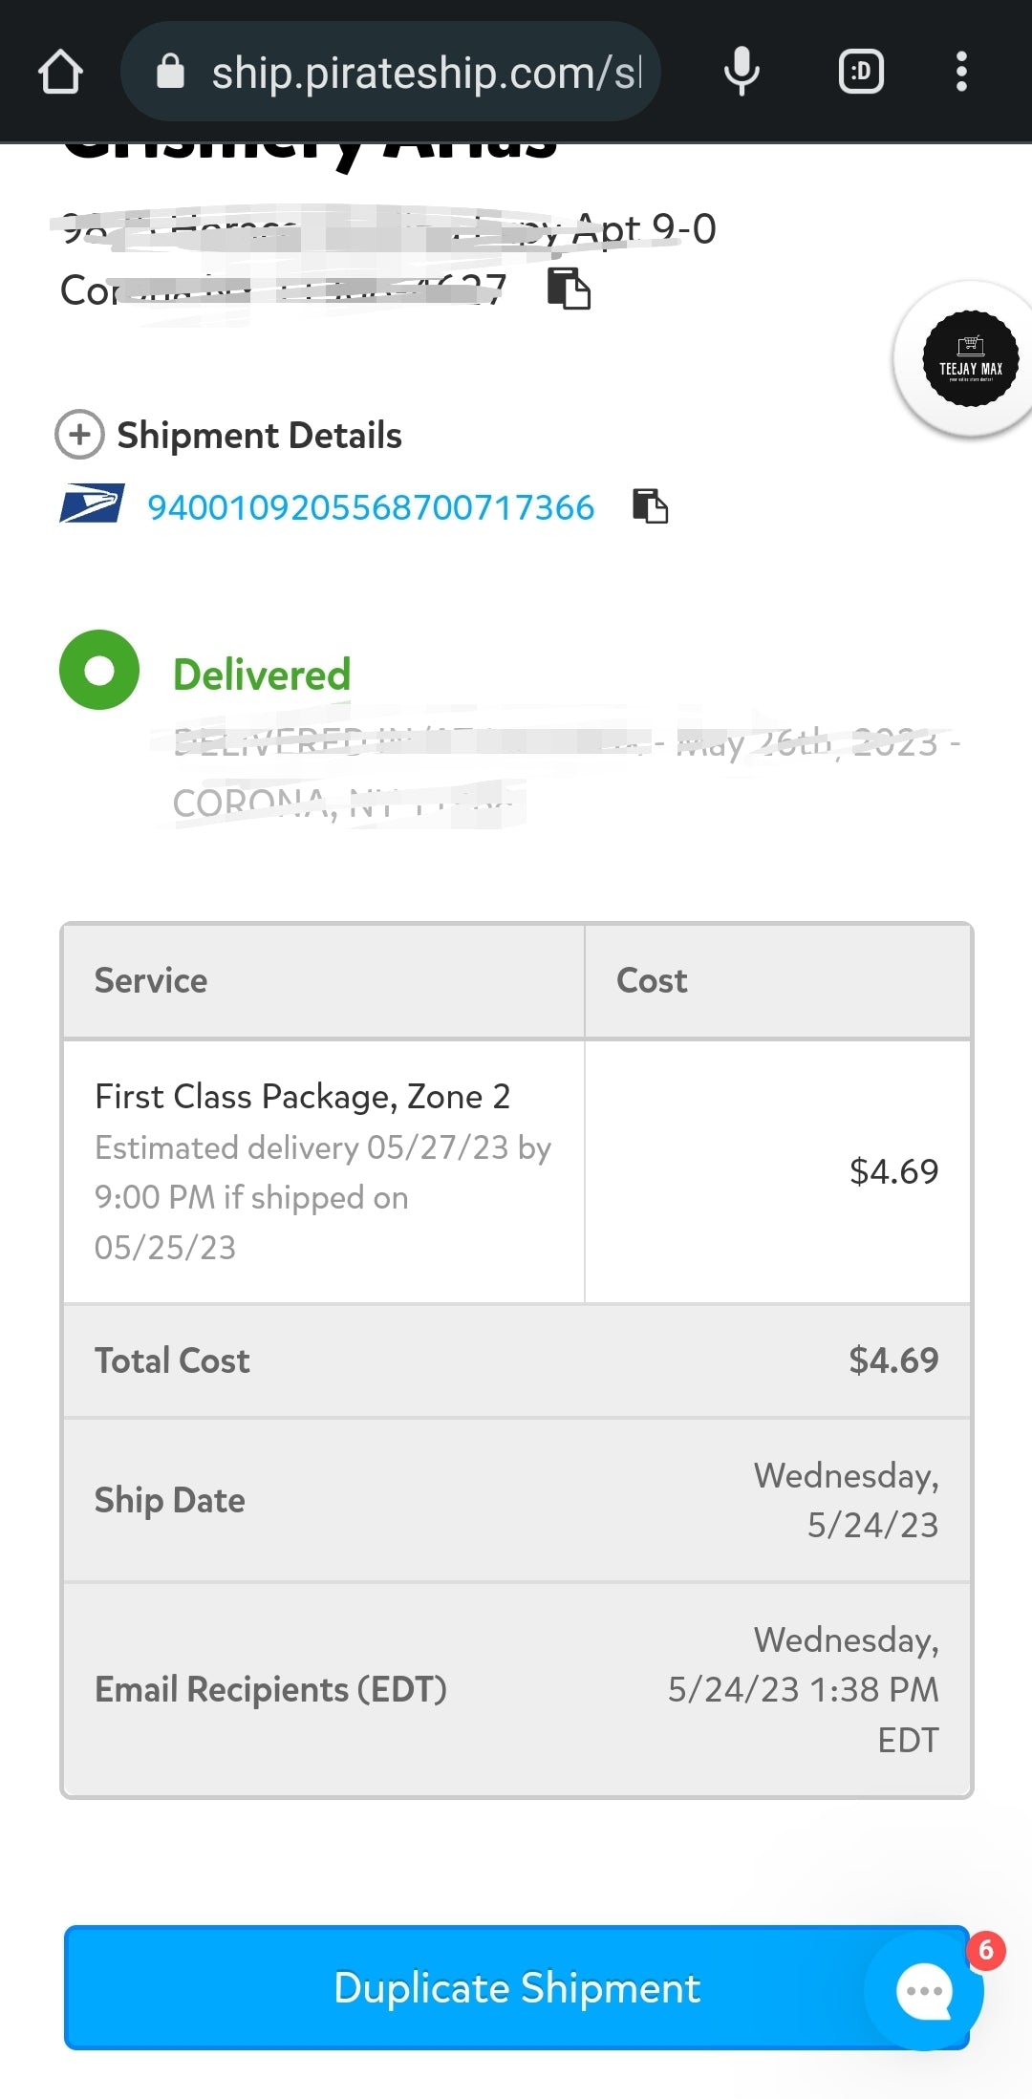Click the USPS eagle logo
This screenshot has width=1032, height=2099.
[92, 503]
